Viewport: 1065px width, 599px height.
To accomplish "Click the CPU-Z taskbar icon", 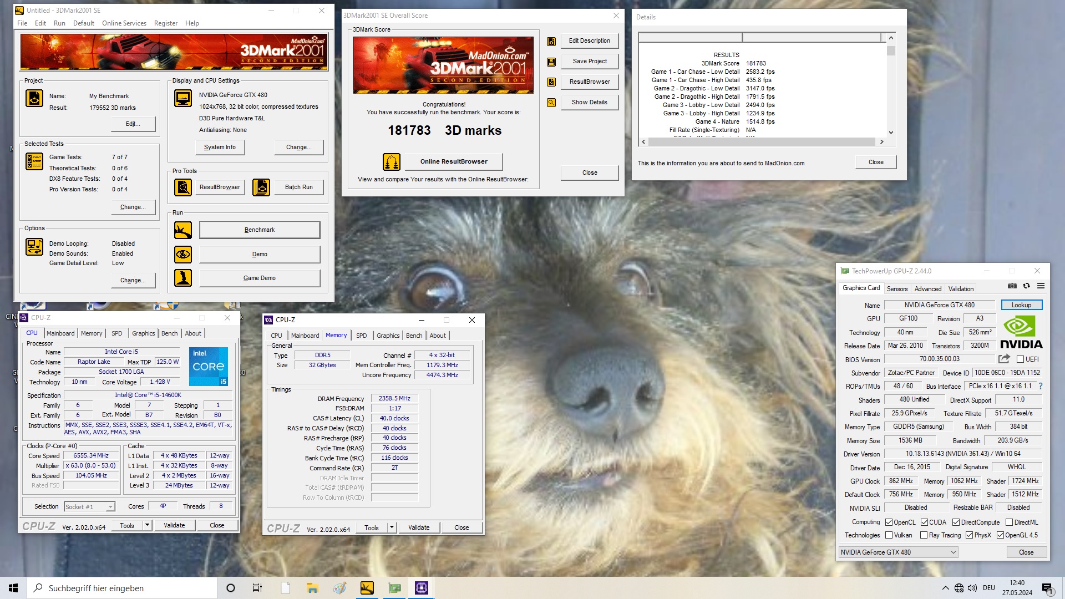I will coord(422,588).
